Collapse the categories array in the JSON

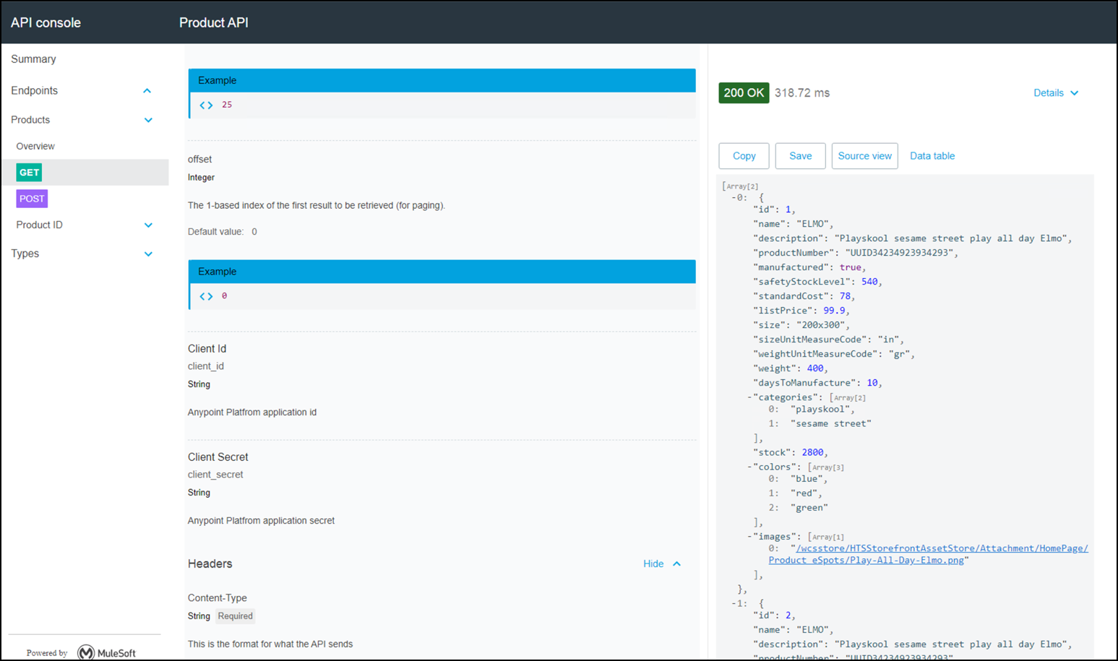pyautogui.click(x=749, y=397)
